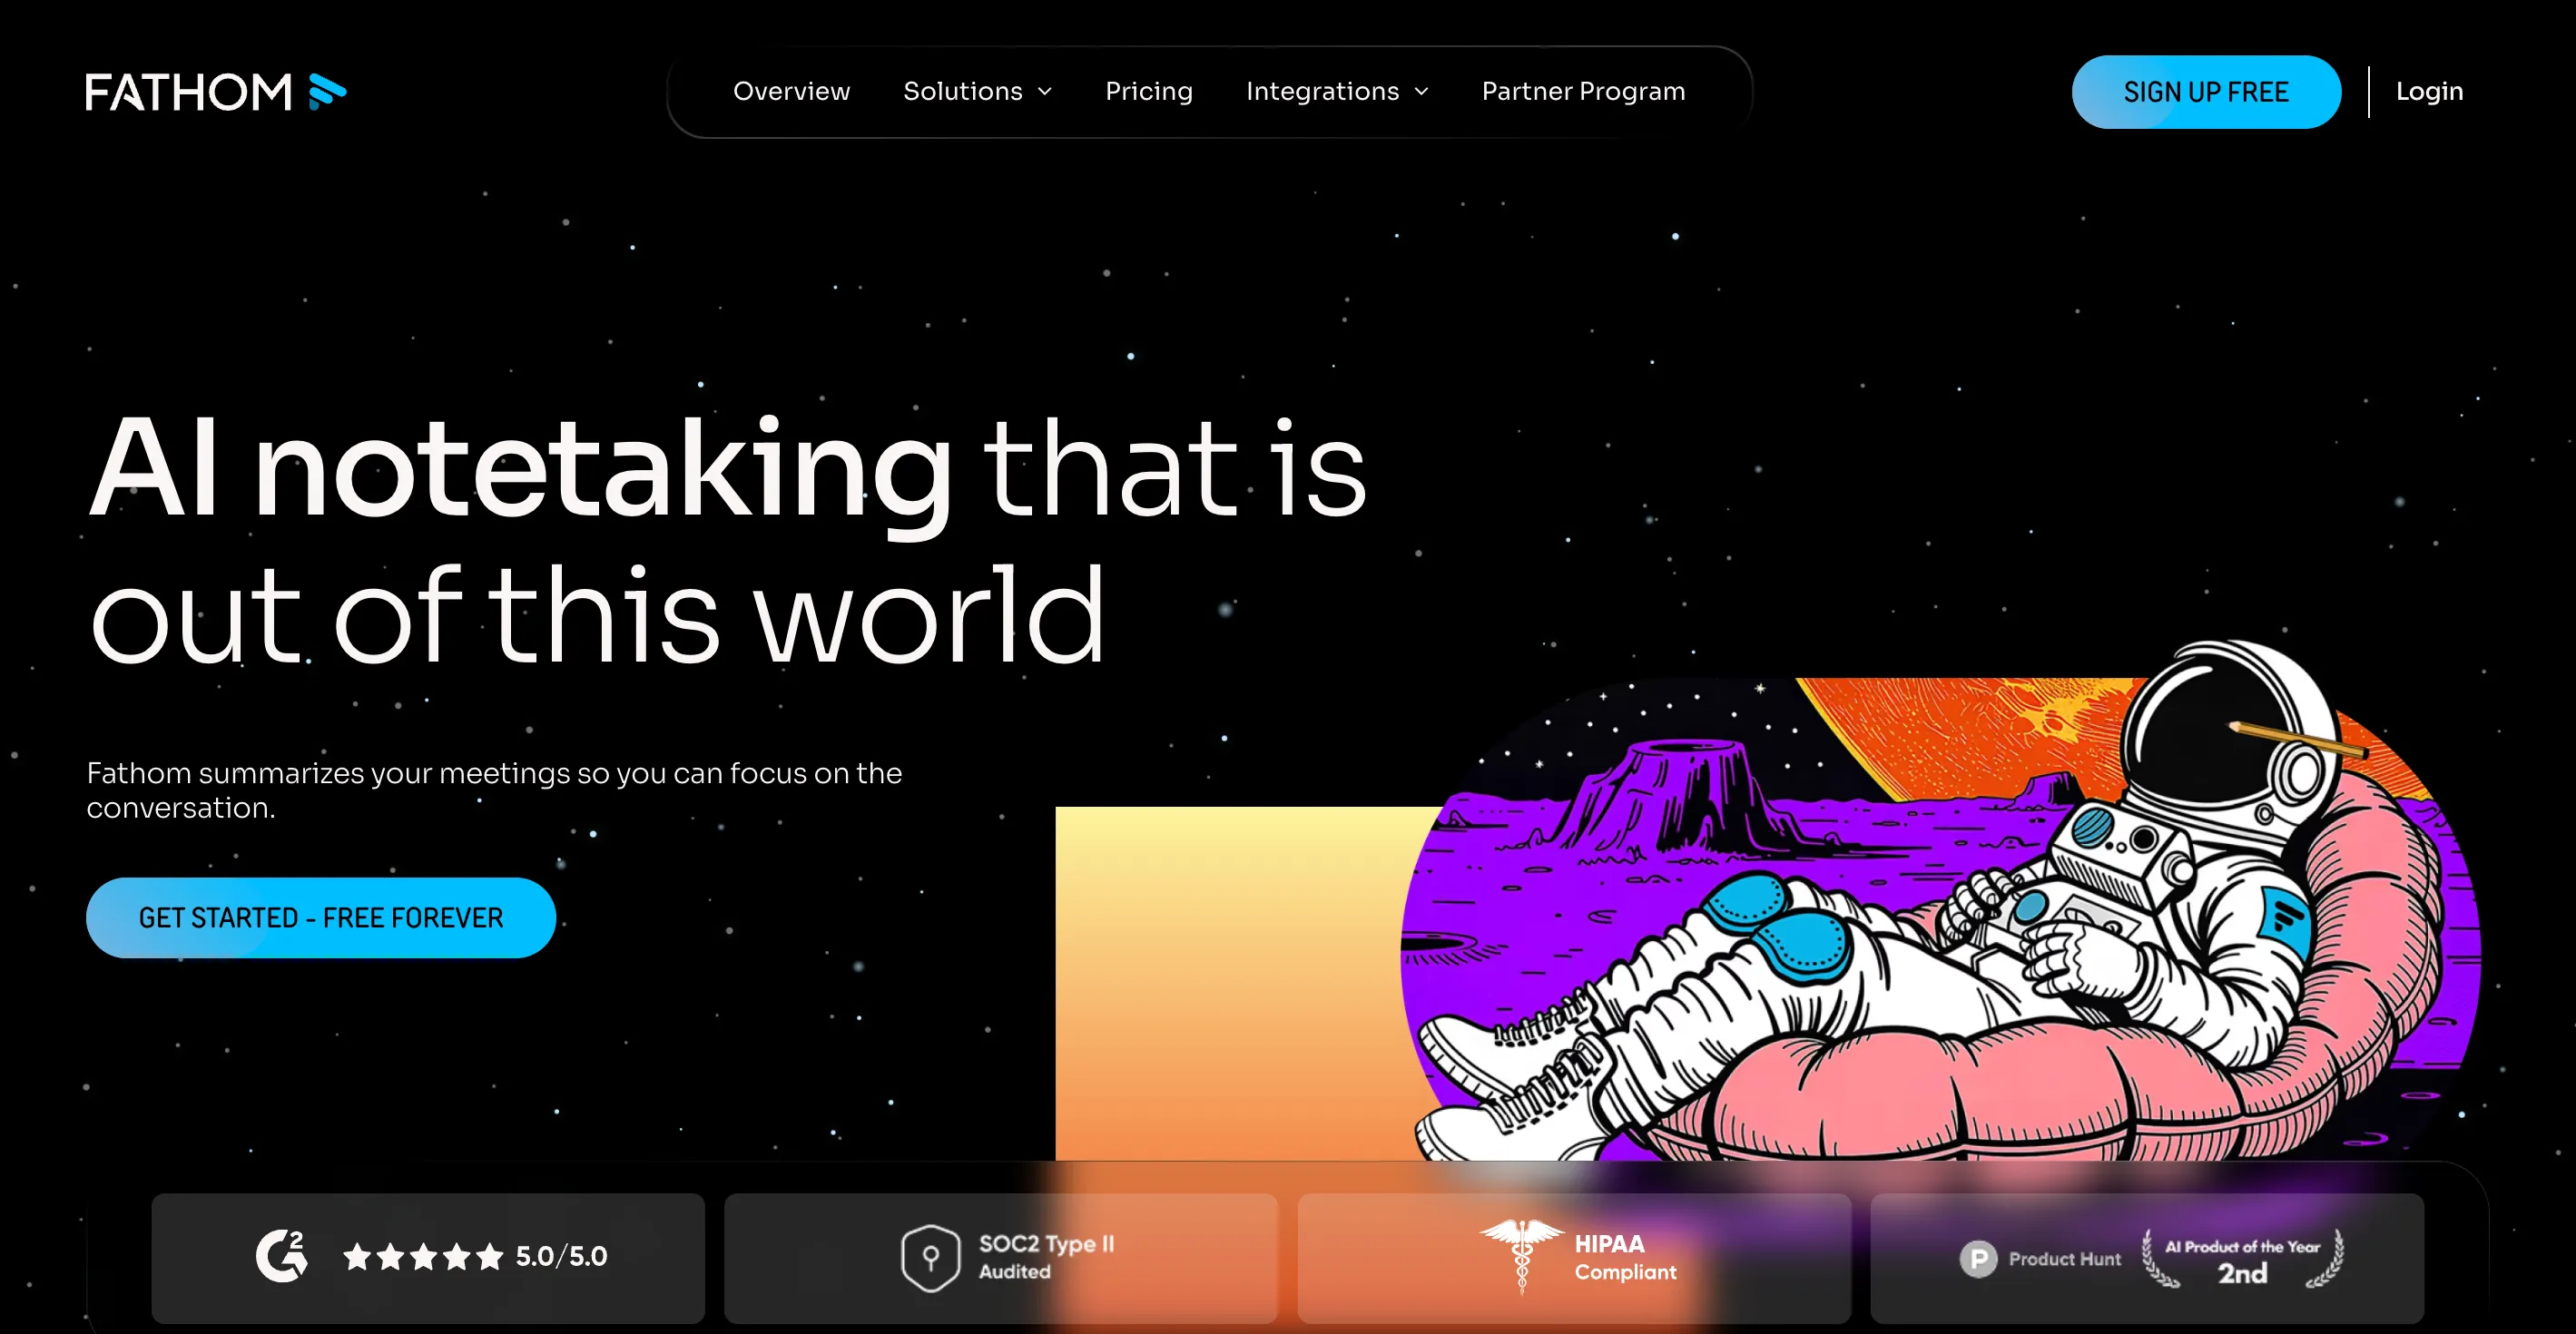Select the HIPAA Compliant text label

click(1624, 1258)
